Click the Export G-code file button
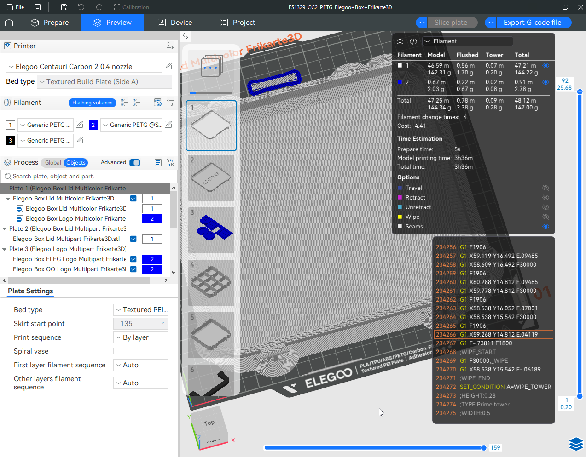Viewport: 586px width, 457px height. tap(532, 23)
